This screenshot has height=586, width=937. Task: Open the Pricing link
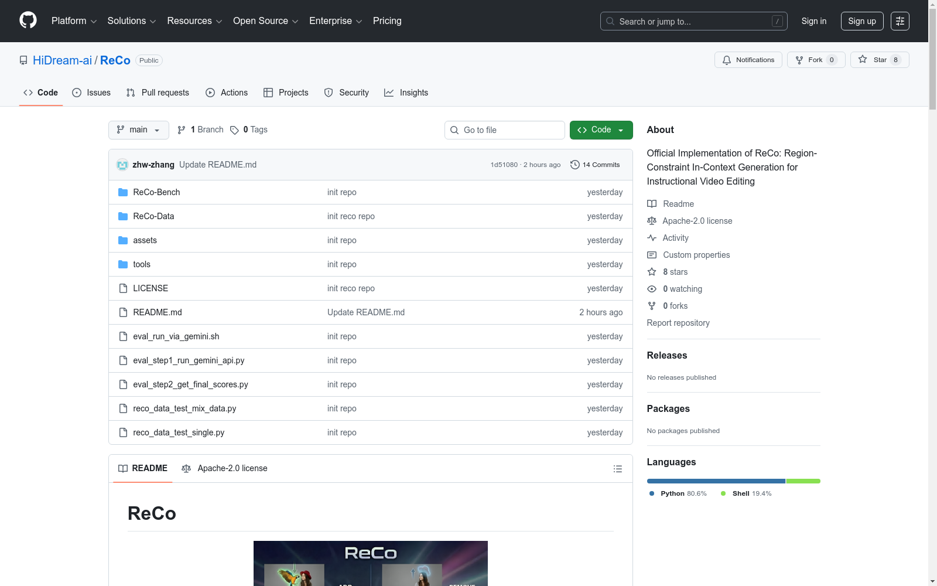coord(387,21)
